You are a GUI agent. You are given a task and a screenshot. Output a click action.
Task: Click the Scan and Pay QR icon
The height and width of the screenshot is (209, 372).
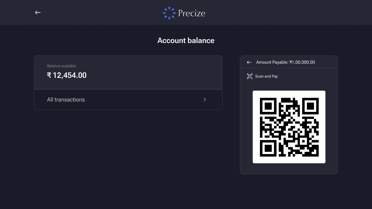tap(249, 76)
